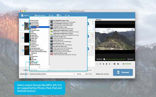This screenshot has width=156, height=97.
Task: Click the category list scroll-up chevron
Action: coord(40,18)
